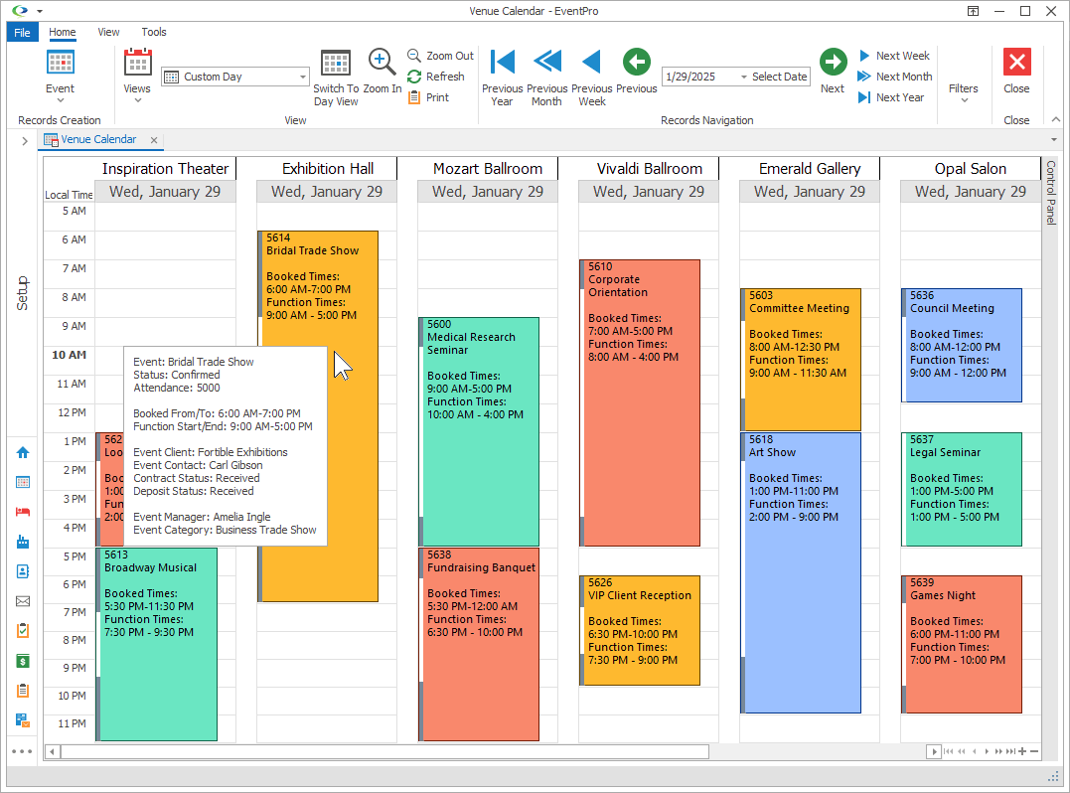Select the Committee Meeting event block
Screen dimensions: 1070x793
[801, 360]
